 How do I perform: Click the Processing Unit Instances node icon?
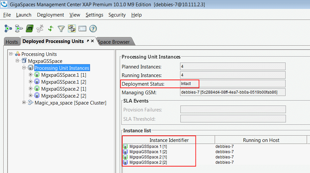coord(30,68)
